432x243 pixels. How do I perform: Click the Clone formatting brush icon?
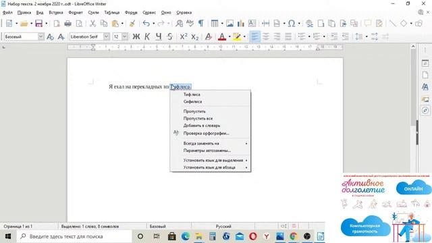(x=132, y=24)
